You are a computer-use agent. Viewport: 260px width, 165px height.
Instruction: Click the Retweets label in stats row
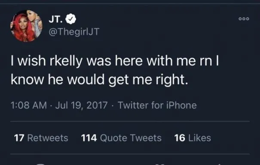[x=48, y=138]
